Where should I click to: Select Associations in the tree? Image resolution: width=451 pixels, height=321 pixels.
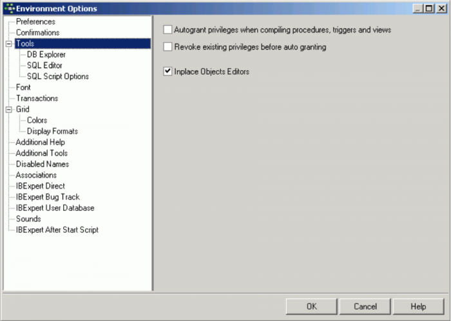(36, 175)
